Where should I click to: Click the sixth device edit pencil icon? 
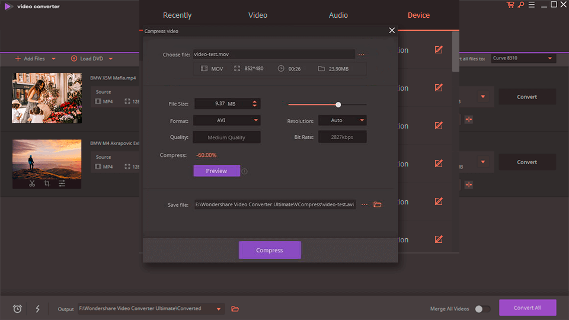(x=439, y=239)
